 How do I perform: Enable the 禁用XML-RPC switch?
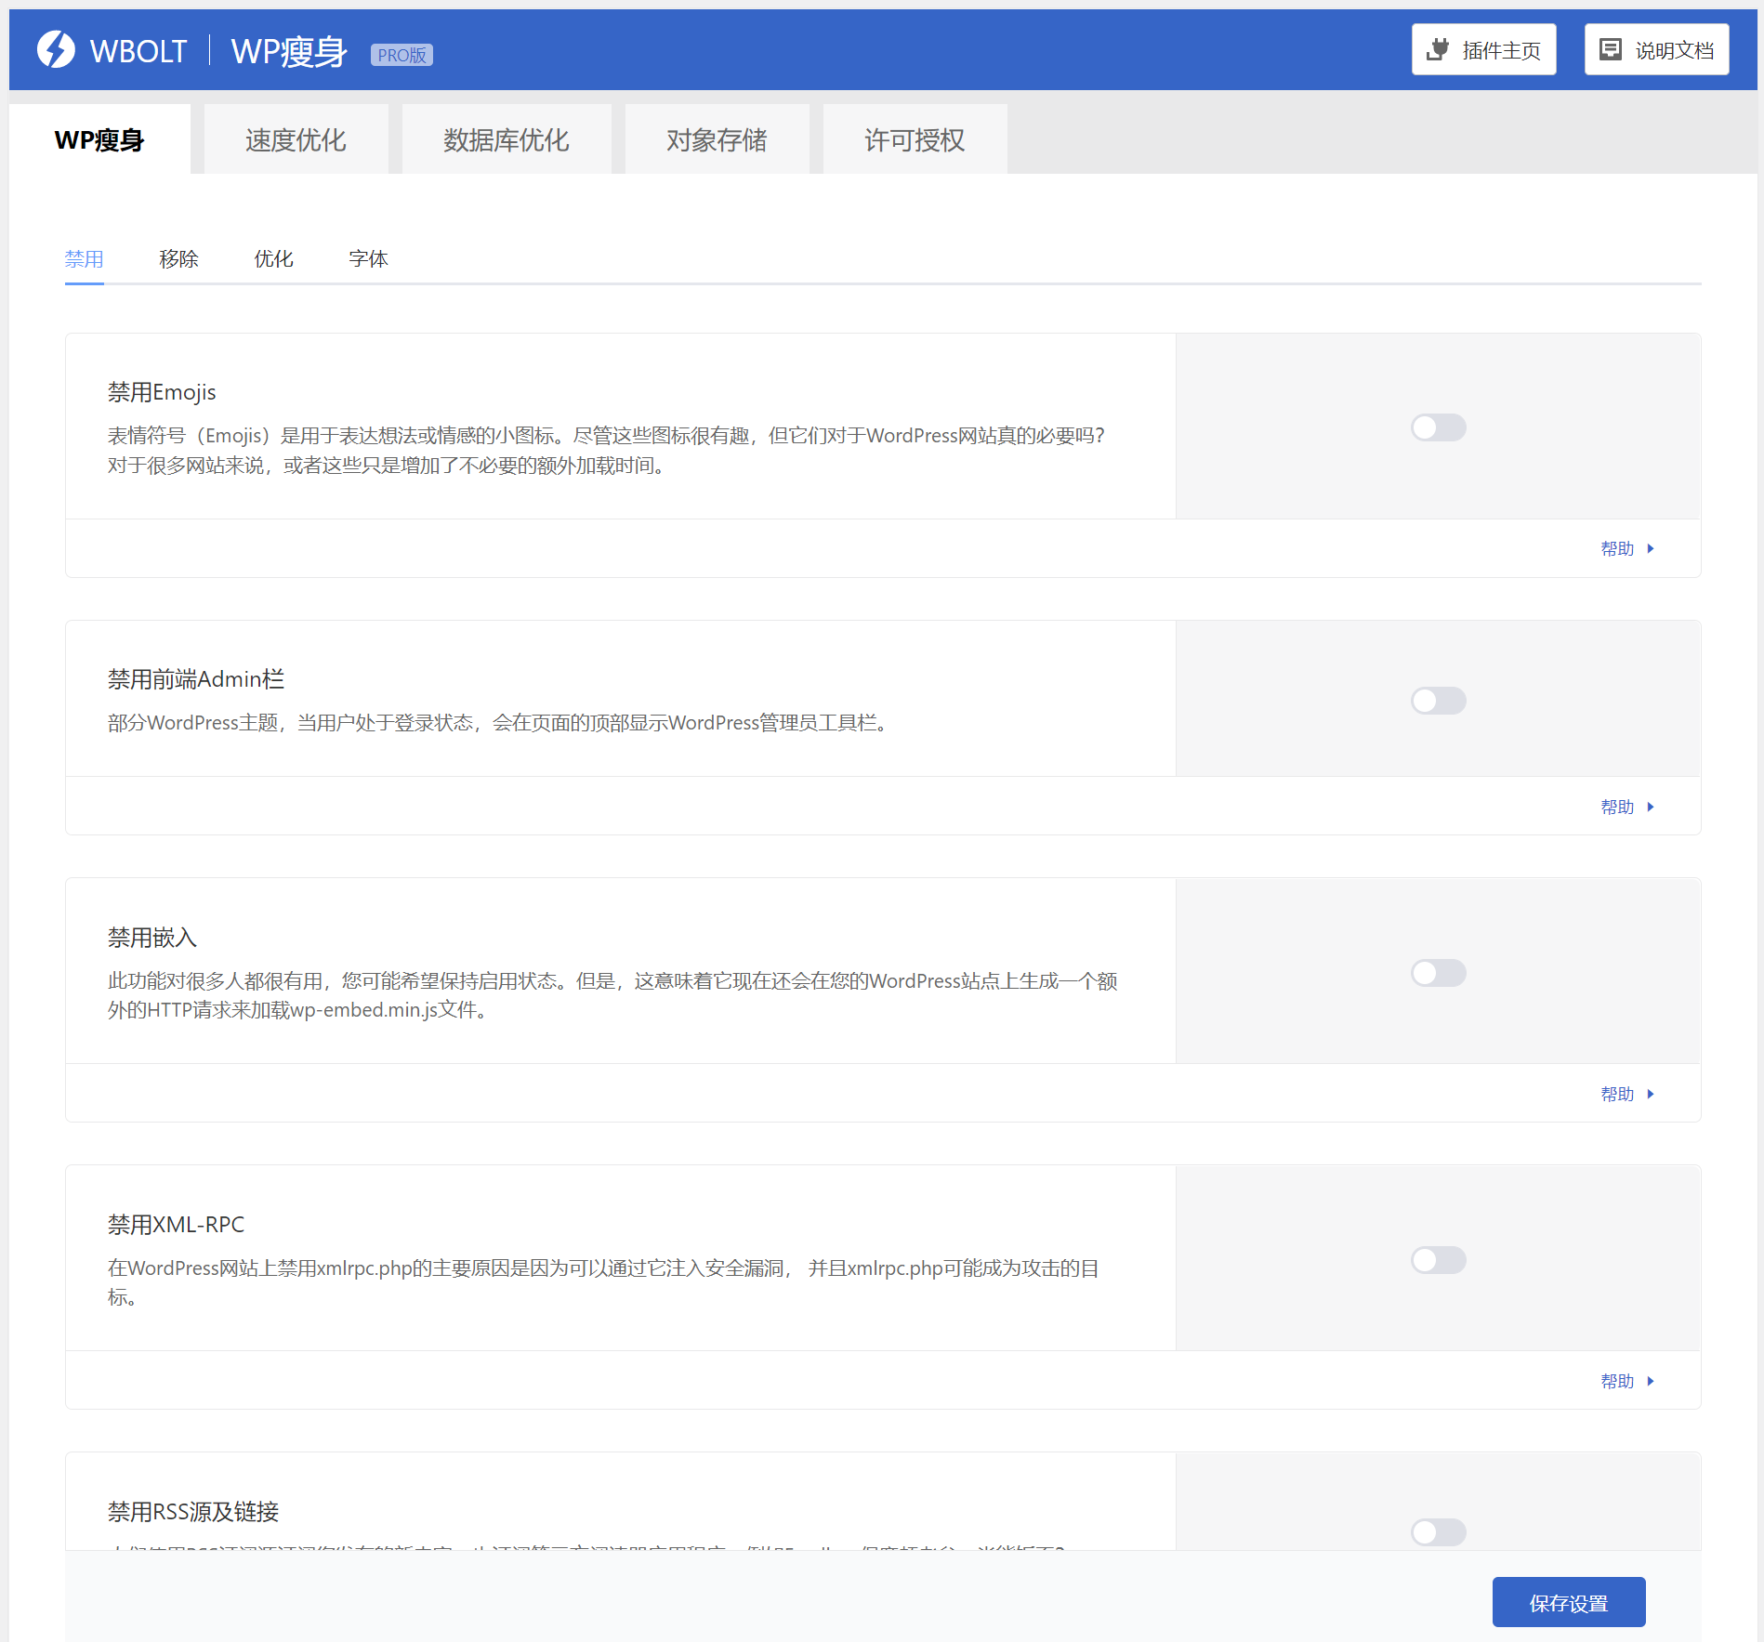point(1438,1260)
